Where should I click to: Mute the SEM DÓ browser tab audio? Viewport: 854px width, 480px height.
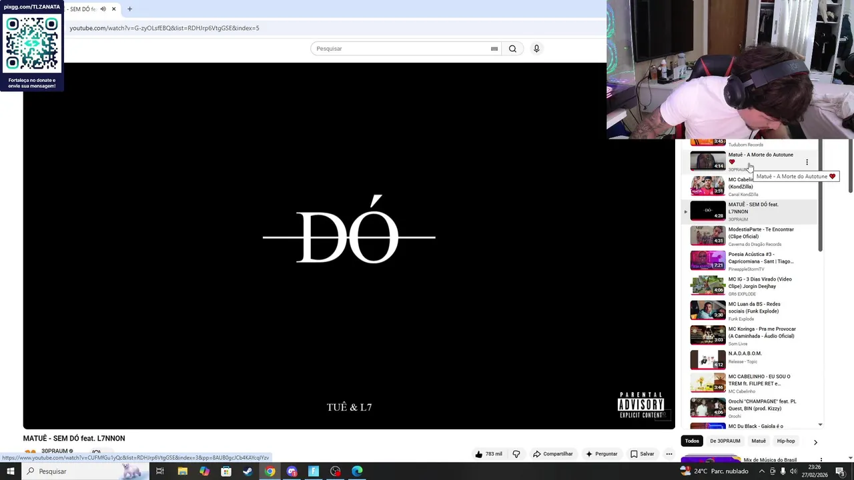coord(103,9)
